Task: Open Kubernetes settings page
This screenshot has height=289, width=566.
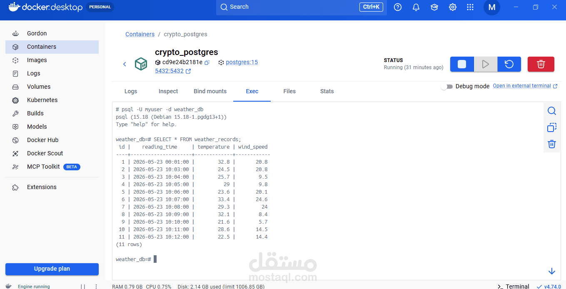Action: [x=52, y=100]
